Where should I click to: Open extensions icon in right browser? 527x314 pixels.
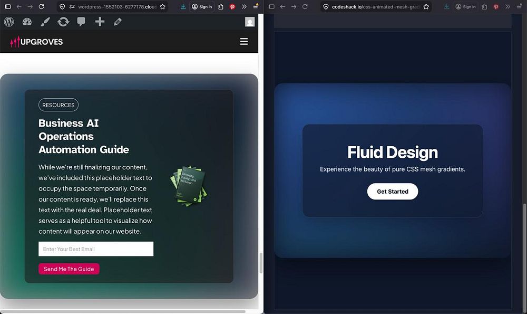point(484,6)
